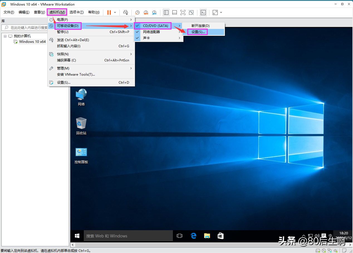Open the 网络 desktop icon
The height and width of the screenshot is (253, 353).
click(81, 97)
